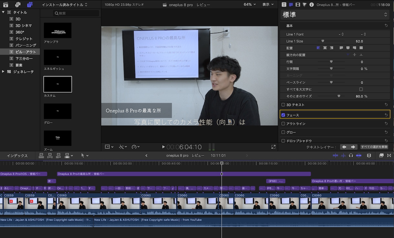Open the 表示 view options dropdown
This screenshot has height=238, width=394.
(268, 5)
